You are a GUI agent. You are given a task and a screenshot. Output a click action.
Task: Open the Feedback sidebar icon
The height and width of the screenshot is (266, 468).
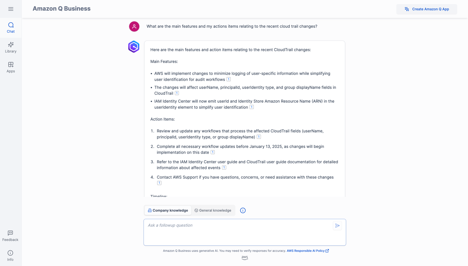click(x=10, y=236)
